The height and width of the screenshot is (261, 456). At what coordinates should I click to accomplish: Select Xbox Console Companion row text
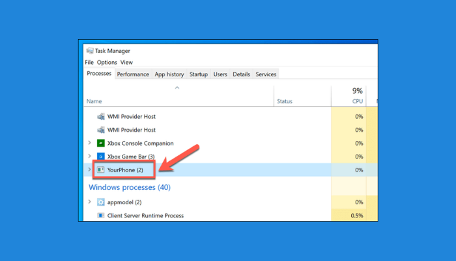point(141,144)
